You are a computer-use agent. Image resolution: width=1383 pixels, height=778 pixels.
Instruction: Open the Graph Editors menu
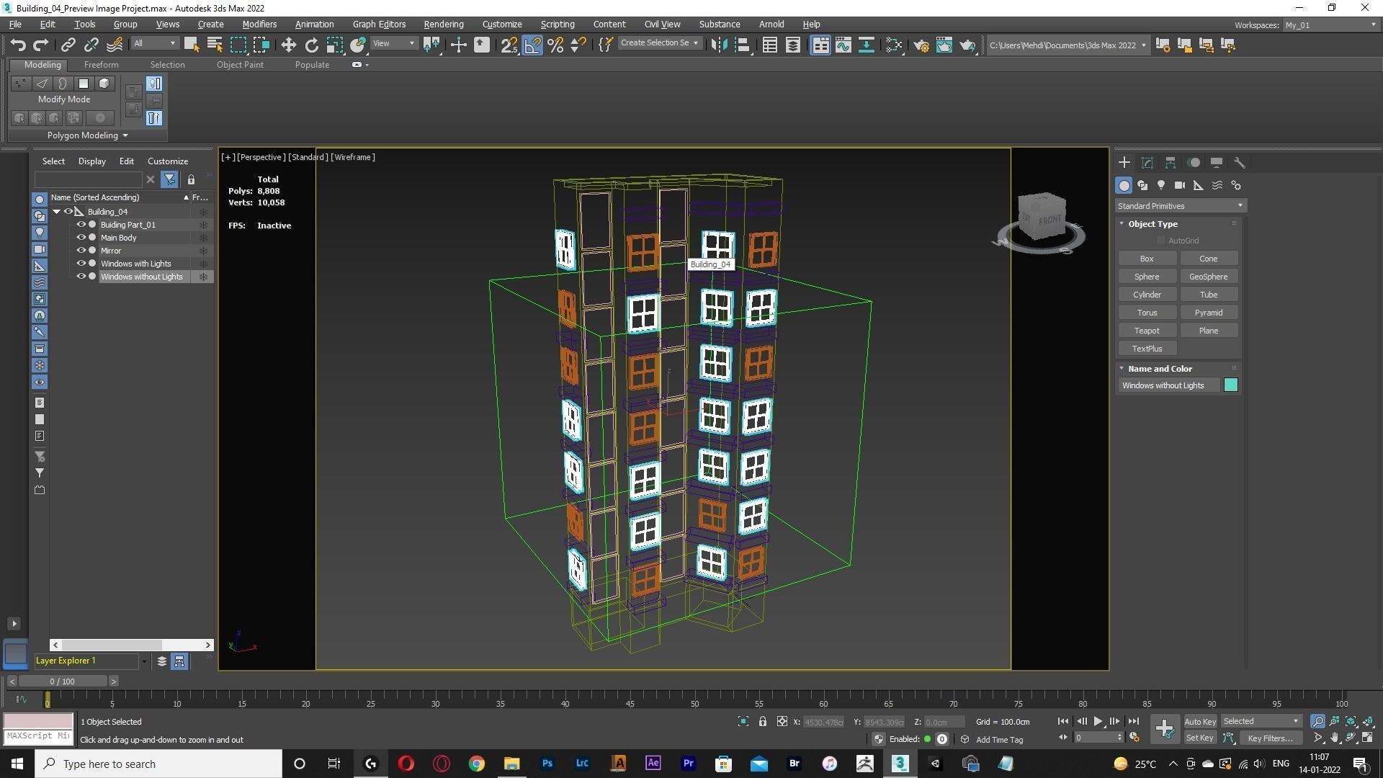(379, 24)
